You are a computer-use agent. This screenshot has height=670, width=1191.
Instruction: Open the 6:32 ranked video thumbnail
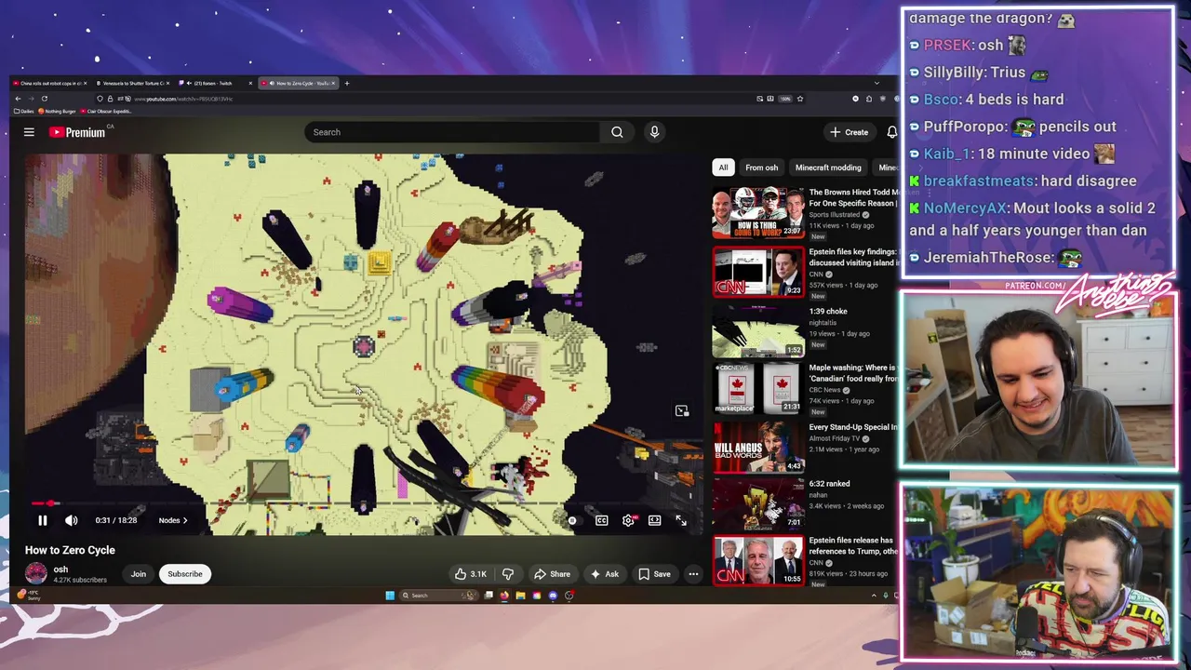758,504
